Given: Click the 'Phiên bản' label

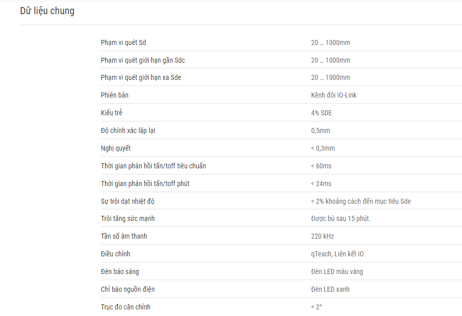Looking at the screenshot, I should 115,95.
